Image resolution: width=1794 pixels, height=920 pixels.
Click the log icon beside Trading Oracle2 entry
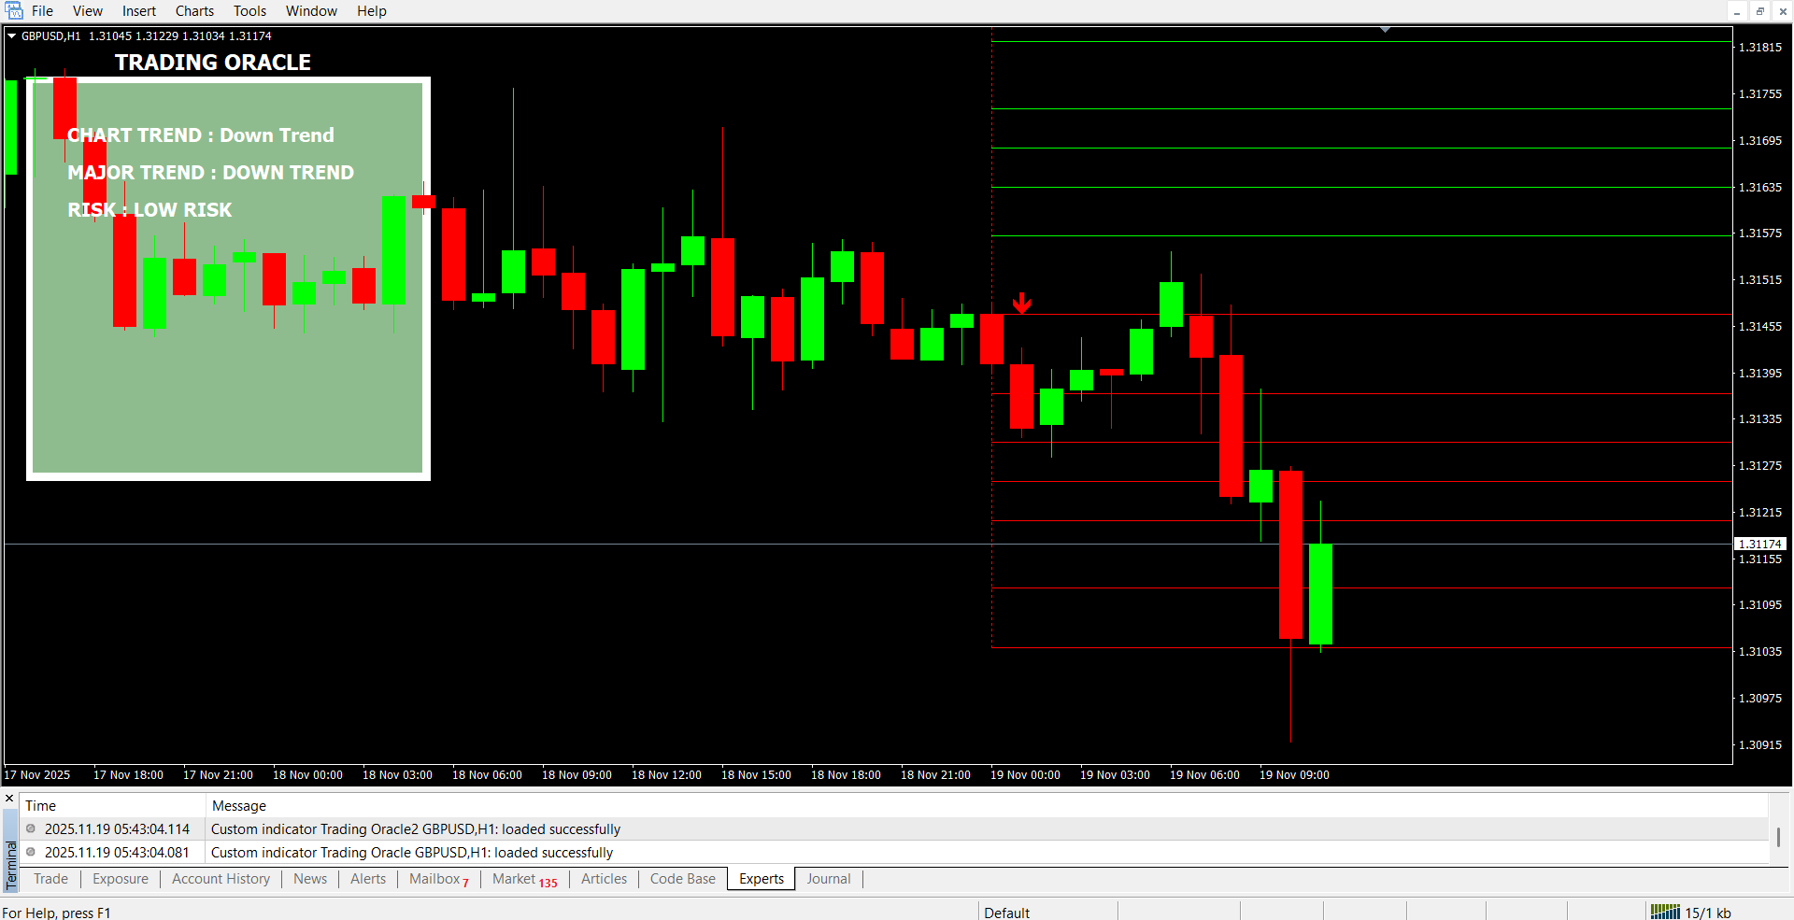tap(31, 828)
